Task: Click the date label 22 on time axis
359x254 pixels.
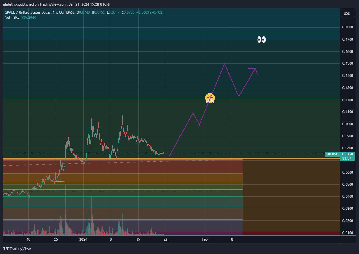Action: (x=165, y=239)
